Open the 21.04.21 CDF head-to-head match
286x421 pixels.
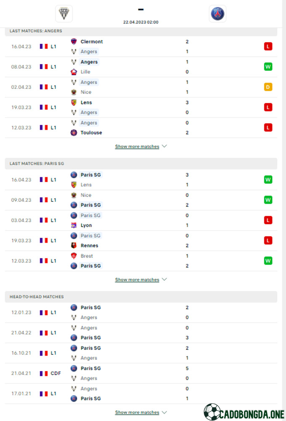[x=141, y=373]
